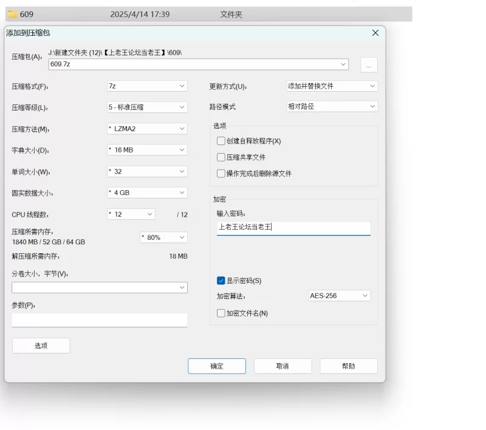Expand the update mode dropdown

click(x=332, y=86)
